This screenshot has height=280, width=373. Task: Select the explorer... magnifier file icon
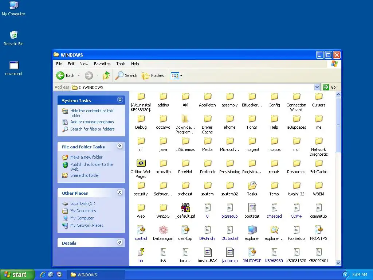(274, 233)
